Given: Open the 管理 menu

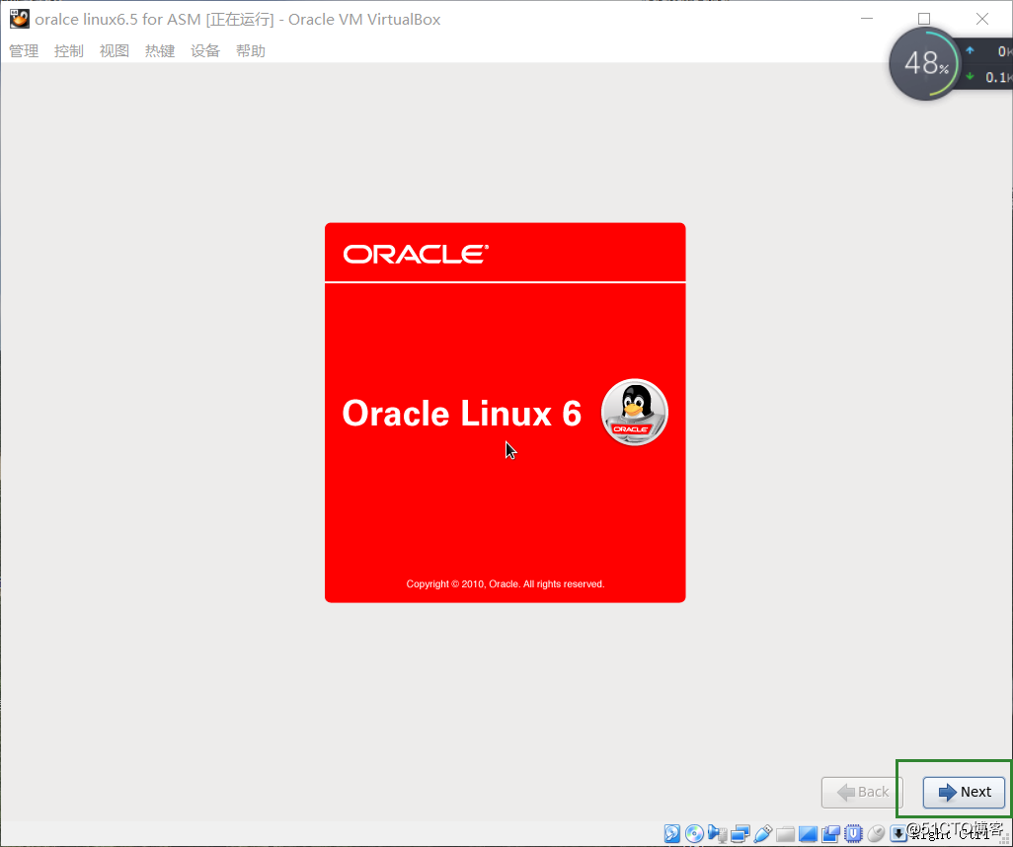Looking at the screenshot, I should click(x=24, y=51).
